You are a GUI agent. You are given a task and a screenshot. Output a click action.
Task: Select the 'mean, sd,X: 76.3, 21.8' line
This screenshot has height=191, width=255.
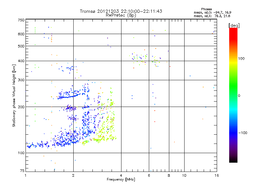coord(212,16)
